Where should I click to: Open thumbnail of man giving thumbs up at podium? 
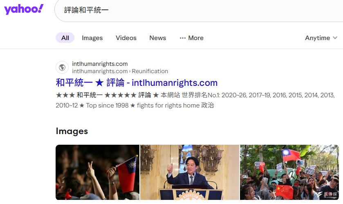point(190,172)
